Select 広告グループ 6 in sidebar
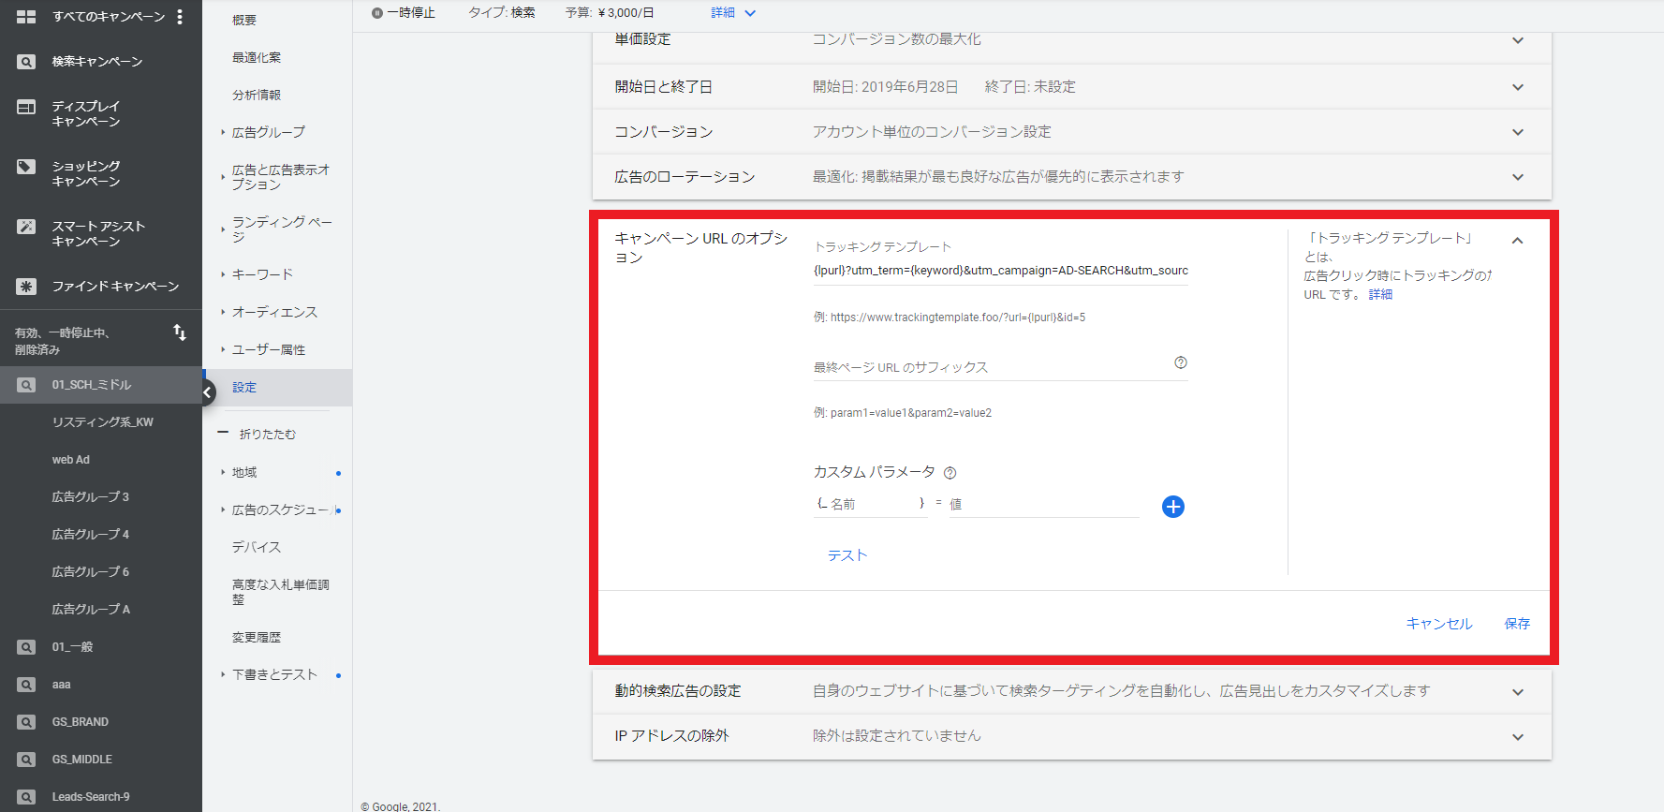 [x=91, y=572]
